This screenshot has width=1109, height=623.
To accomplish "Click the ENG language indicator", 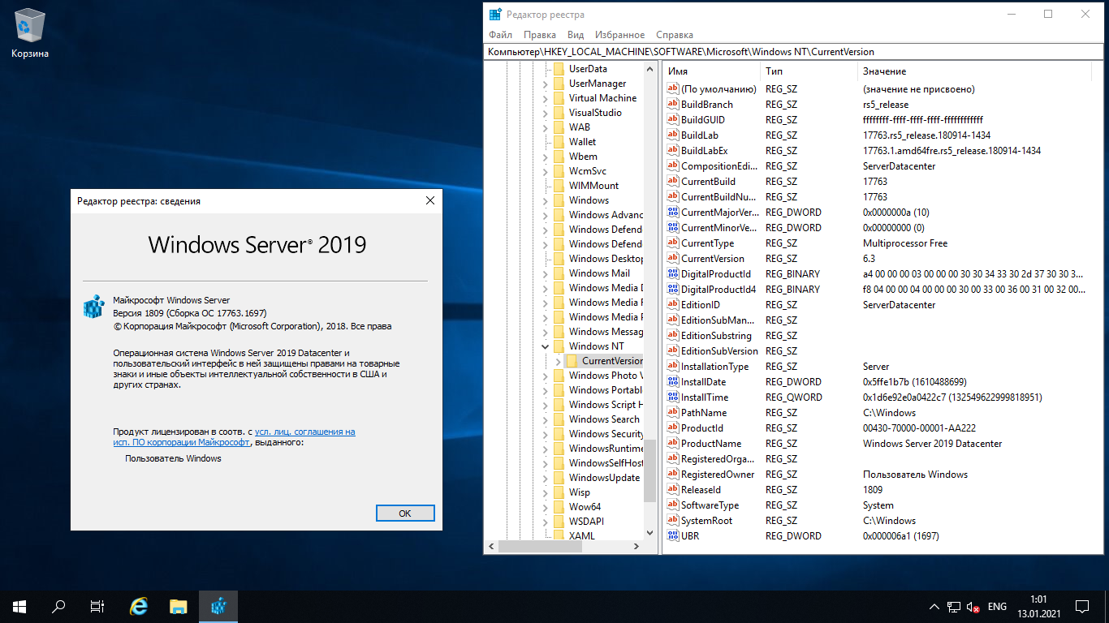I will 997,607.
